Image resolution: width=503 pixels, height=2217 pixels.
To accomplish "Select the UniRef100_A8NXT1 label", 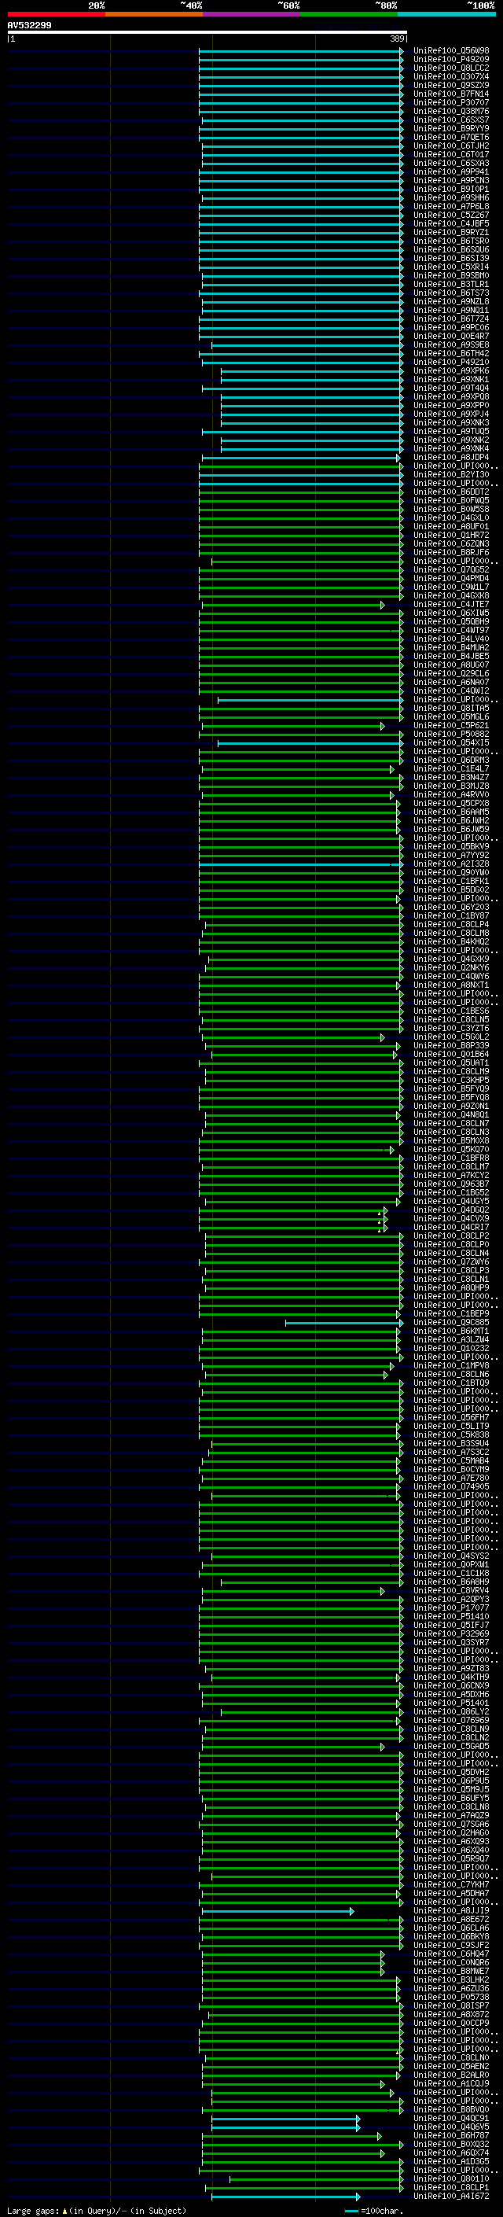I will click(x=451, y=985).
